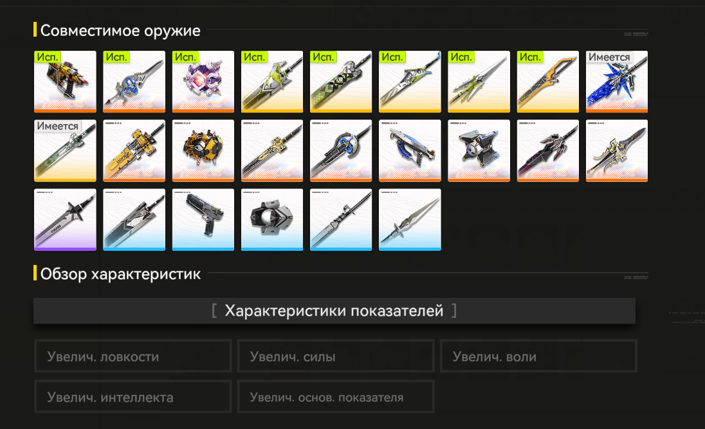Open the orange curved blade weapon
This screenshot has height=429, width=705.
pos(547,82)
